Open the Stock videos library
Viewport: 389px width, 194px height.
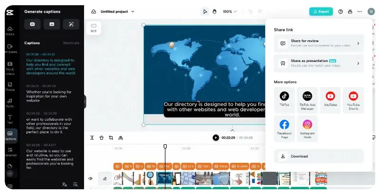click(9, 69)
